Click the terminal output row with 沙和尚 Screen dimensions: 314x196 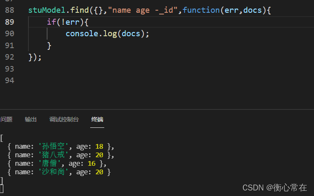[59, 172]
